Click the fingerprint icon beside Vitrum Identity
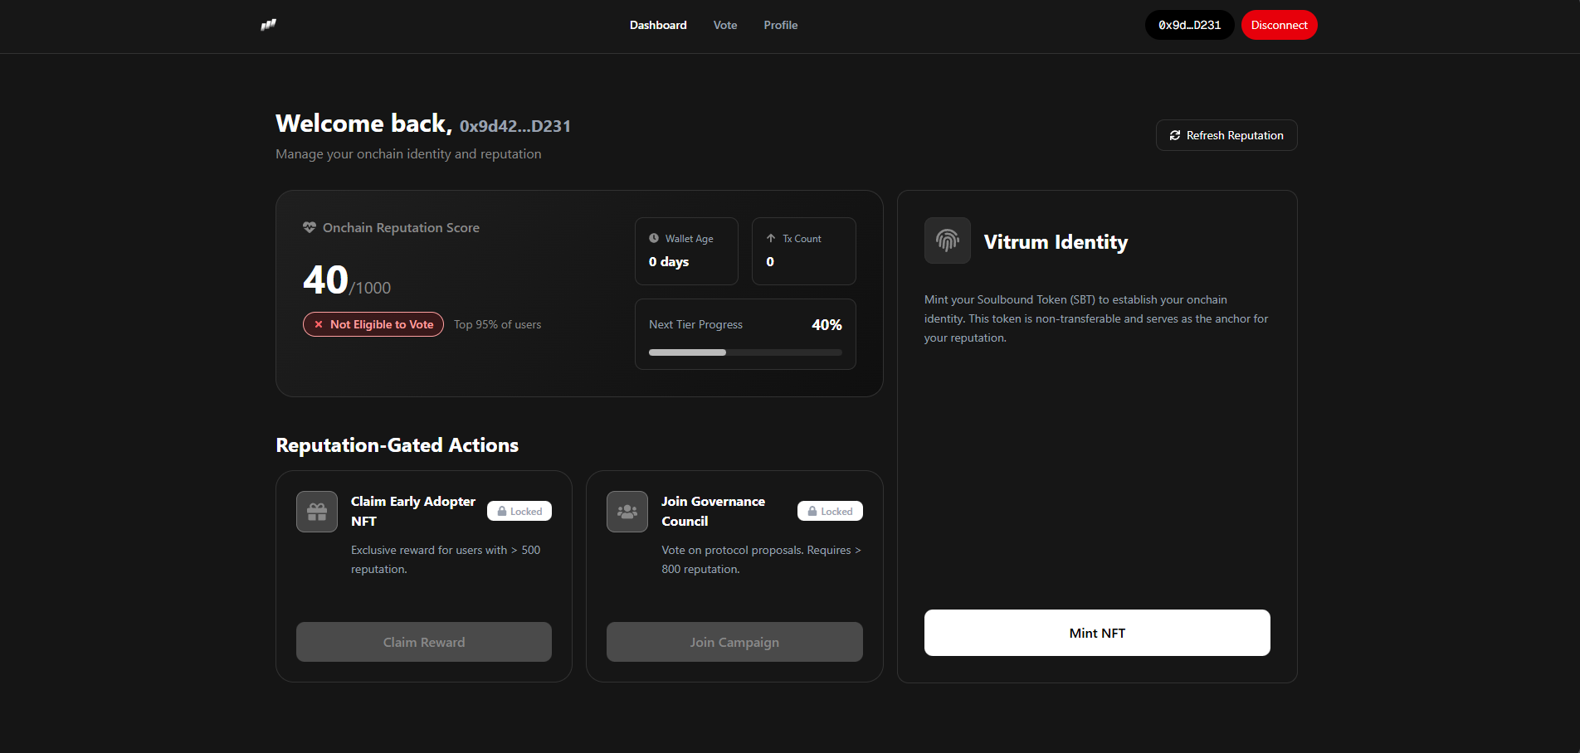Viewport: 1580px width, 753px height. [947, 240]
